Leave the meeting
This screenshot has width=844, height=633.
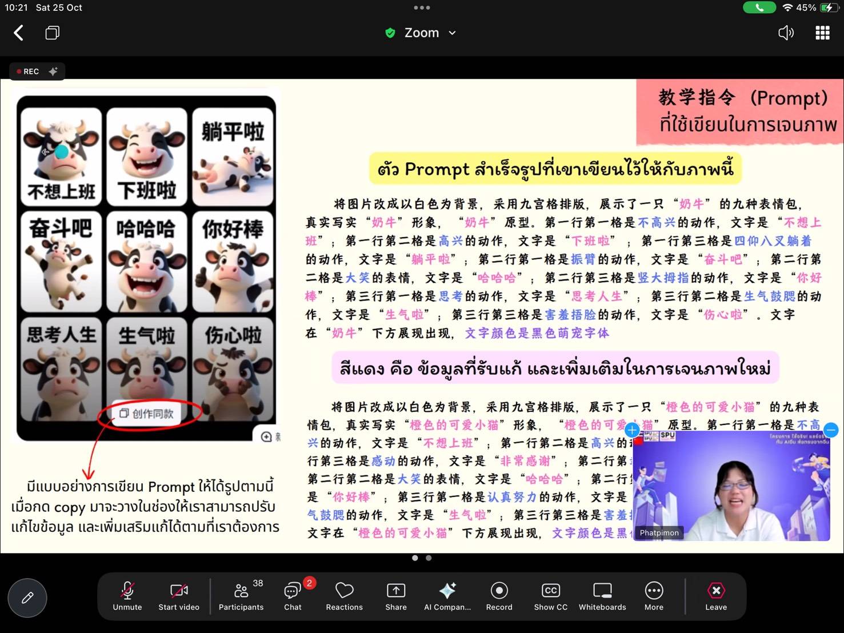[x=716, y=596]
